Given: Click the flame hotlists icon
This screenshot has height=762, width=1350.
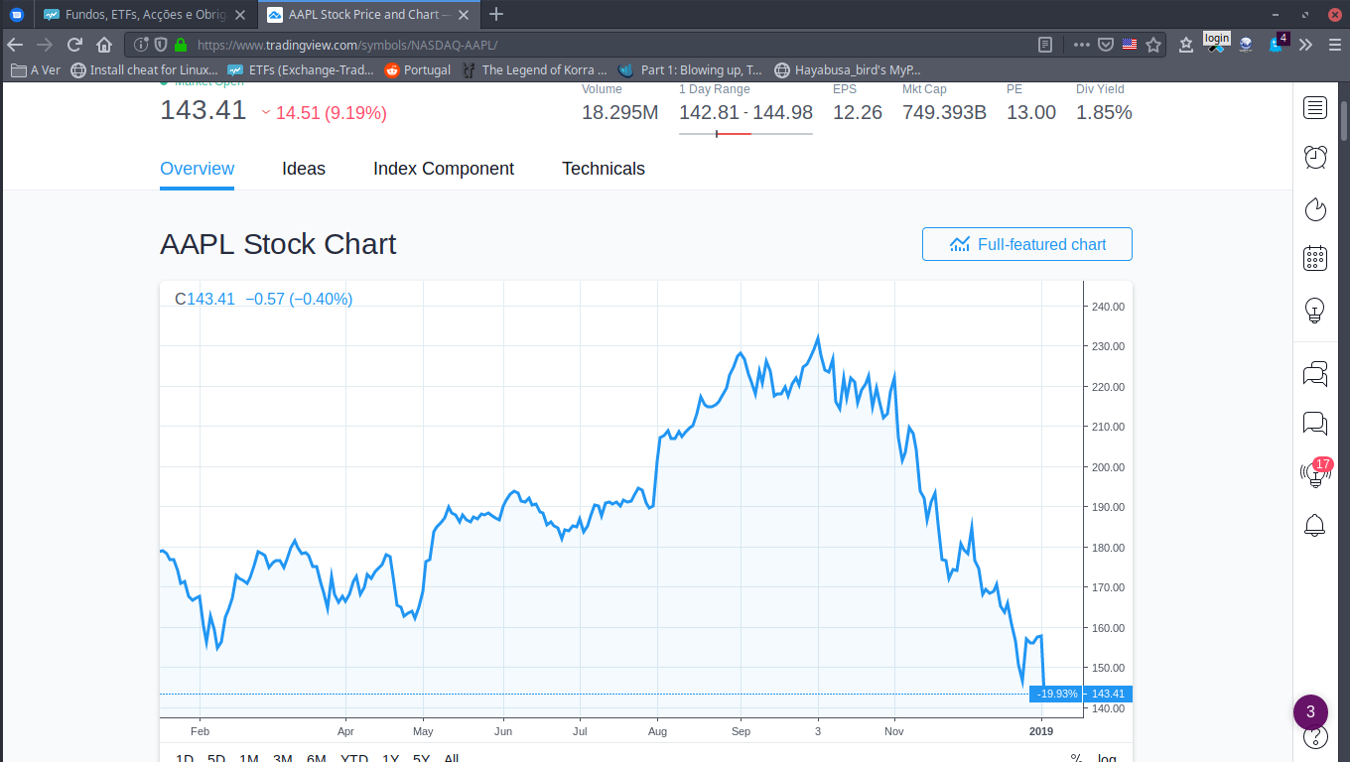Looking at the screenshot, I should 1315,208.
